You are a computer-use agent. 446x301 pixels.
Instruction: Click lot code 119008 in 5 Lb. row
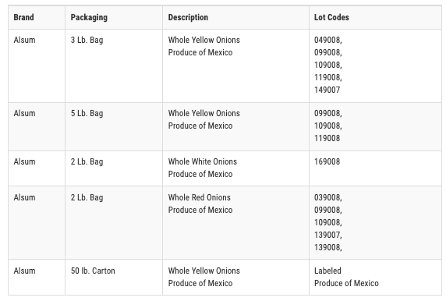pyautogui.click(x=327, y=138)
